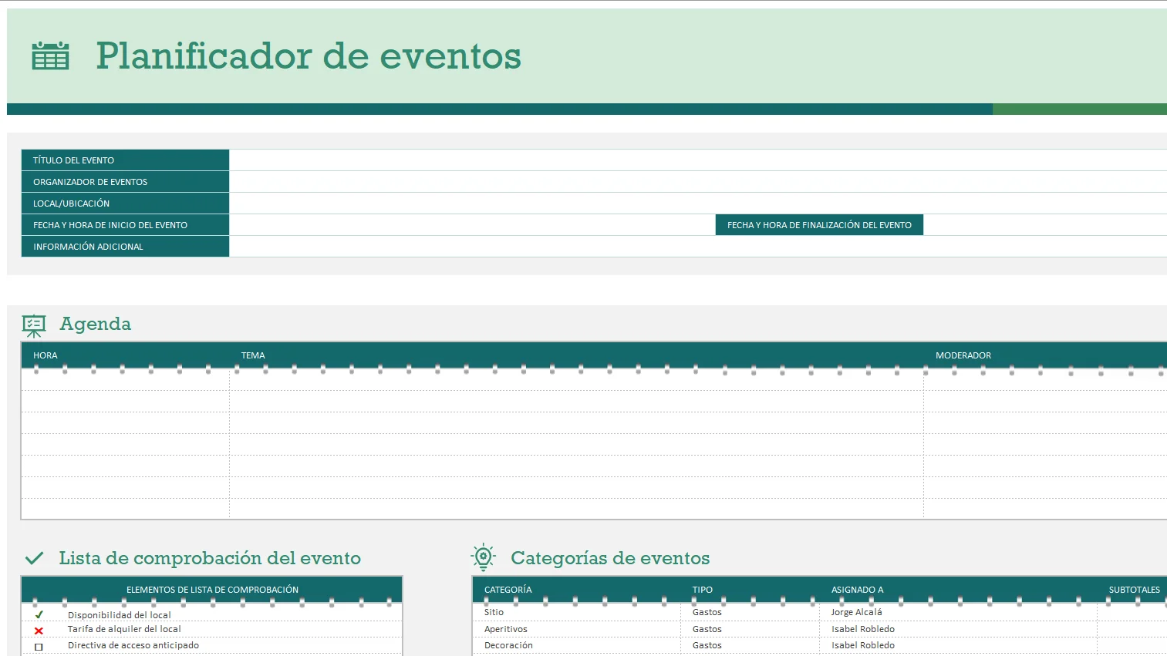Click ELEMENTOS DE LISTA DE COMPROBACIÓN header
The image size is (1167, 656).
click(212, 590)
